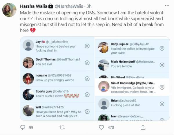Click the reply speech bubble icon
Screen dimensions: 174x135
[x=23, y=127]
